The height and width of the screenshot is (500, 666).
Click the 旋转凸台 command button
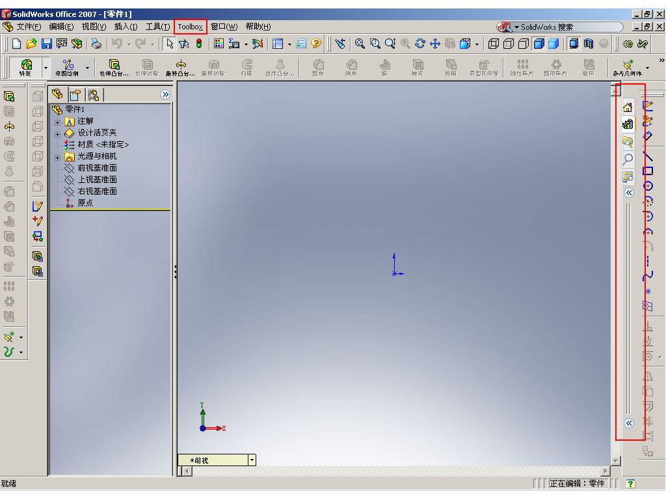(x=181, y=68)
